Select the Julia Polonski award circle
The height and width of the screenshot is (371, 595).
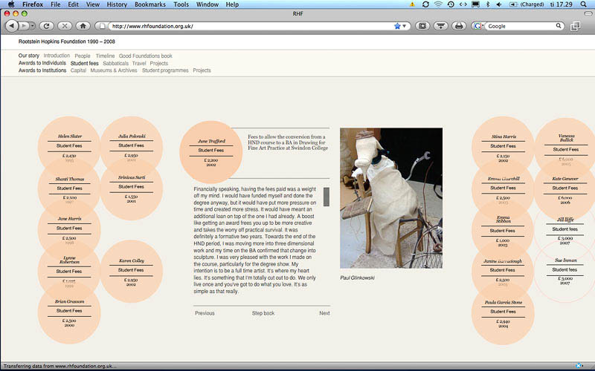pyautogui.click(x=132, y=148)
